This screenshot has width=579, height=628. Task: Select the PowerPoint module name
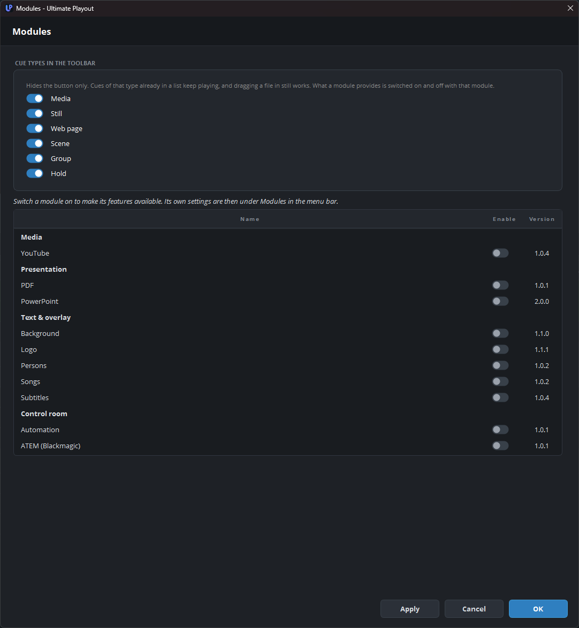pos(39,301)
